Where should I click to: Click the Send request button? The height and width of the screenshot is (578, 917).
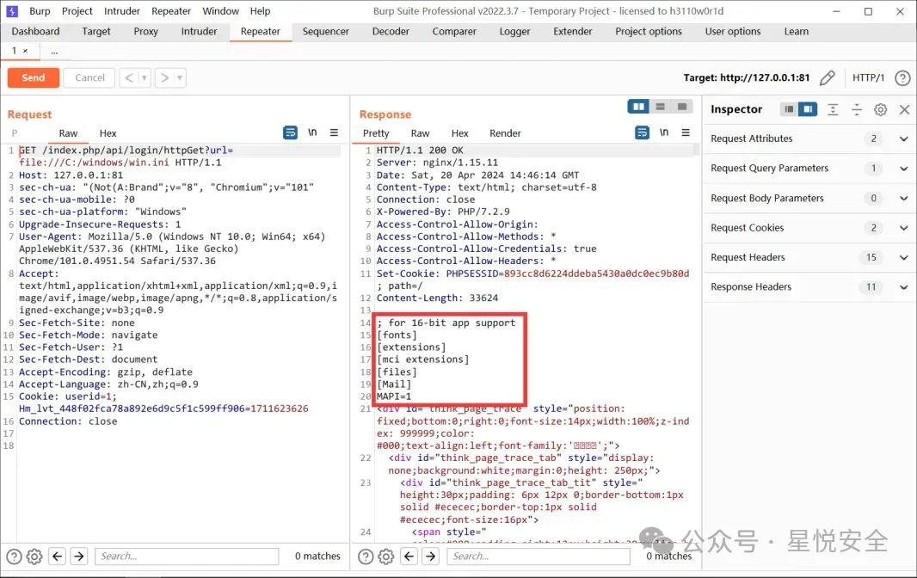point(34,77)
